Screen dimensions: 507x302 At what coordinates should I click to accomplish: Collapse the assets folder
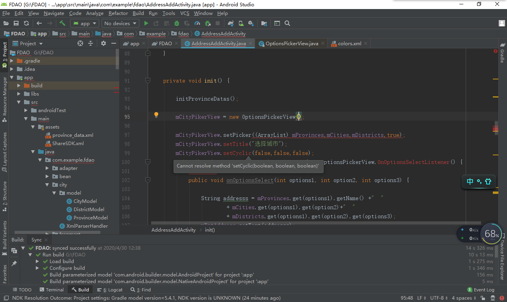point(33,127)
